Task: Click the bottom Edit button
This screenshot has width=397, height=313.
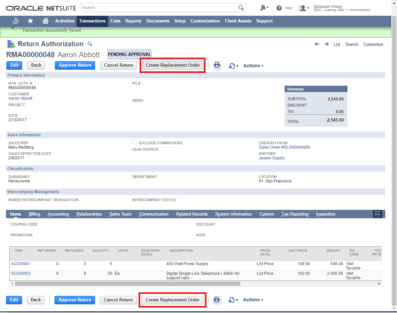Action: (x=14, y=300)
